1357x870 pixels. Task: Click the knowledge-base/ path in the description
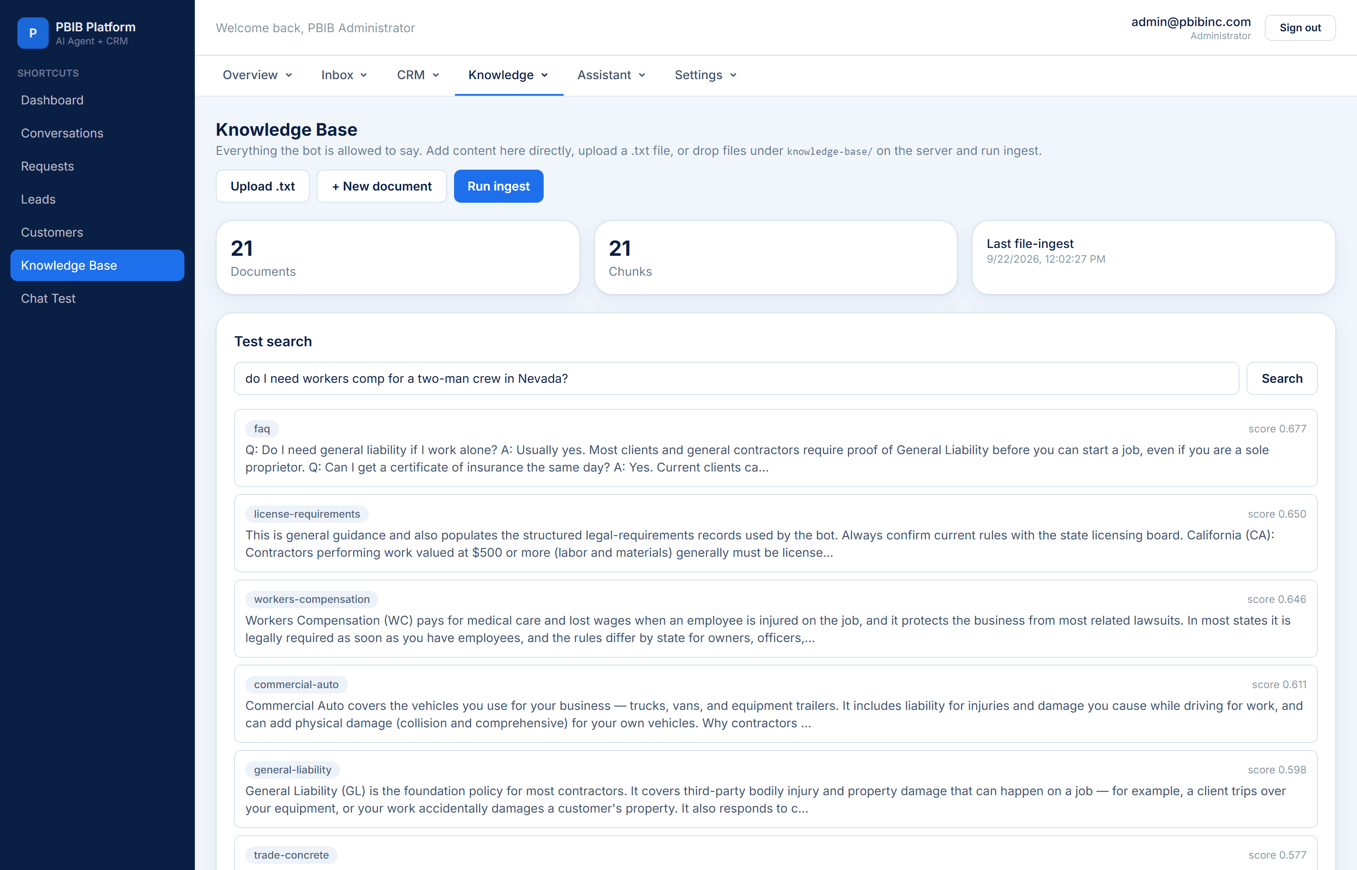pos(829,151)
